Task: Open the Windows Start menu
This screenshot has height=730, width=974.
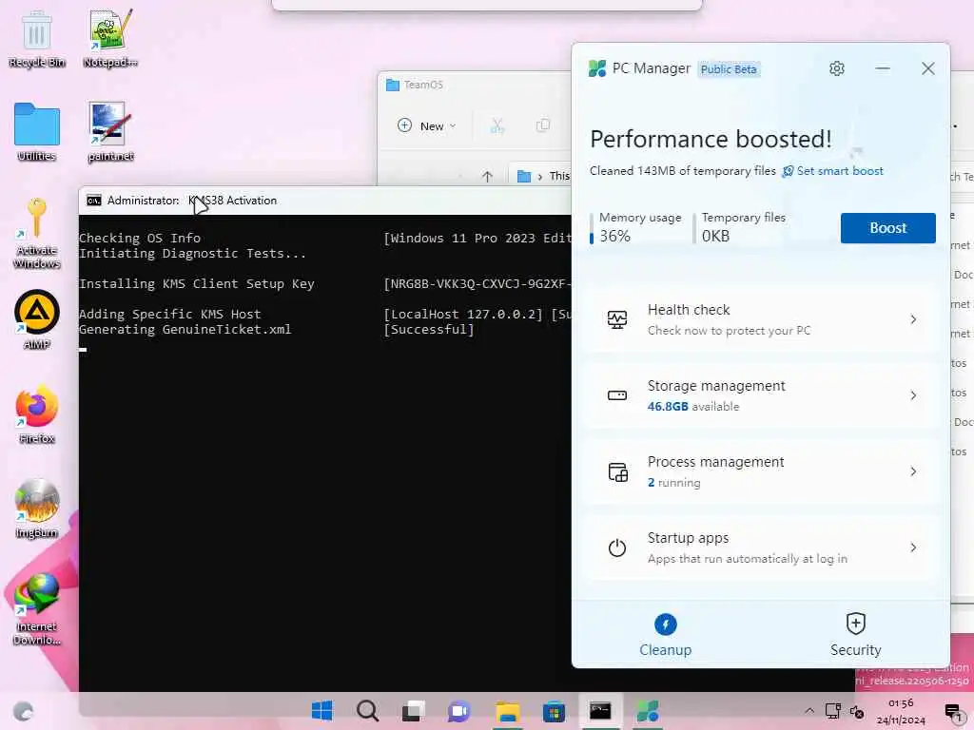Action: coord(321,711)
